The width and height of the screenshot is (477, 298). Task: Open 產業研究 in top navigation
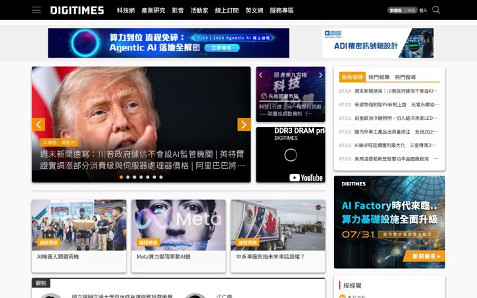click(153, 11)
